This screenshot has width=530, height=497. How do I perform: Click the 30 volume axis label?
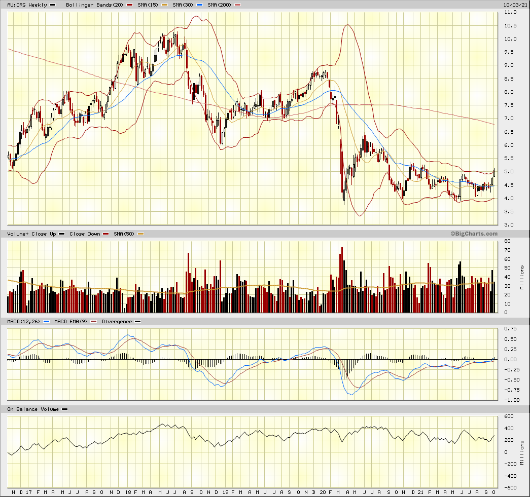507,286
